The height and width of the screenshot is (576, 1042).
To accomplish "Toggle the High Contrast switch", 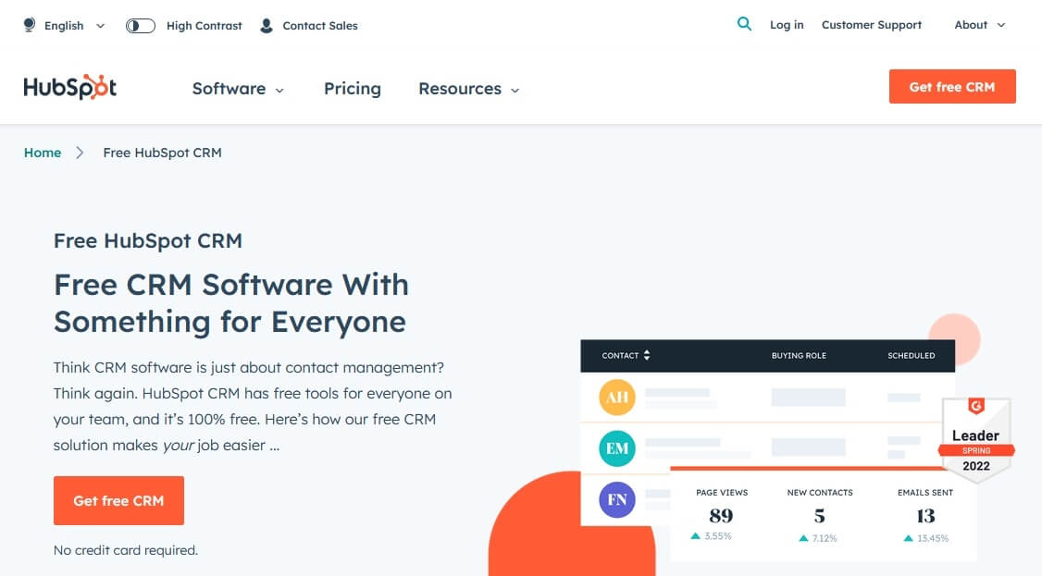I will point(140,25).
